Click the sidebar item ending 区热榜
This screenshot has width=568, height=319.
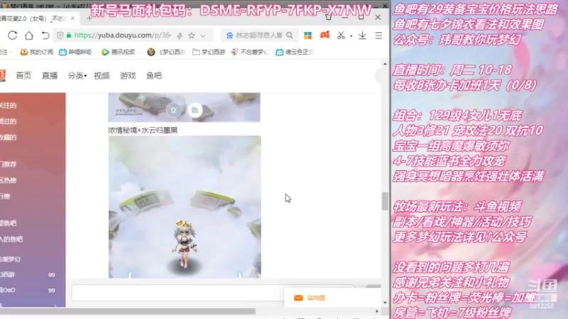[9, 180]
